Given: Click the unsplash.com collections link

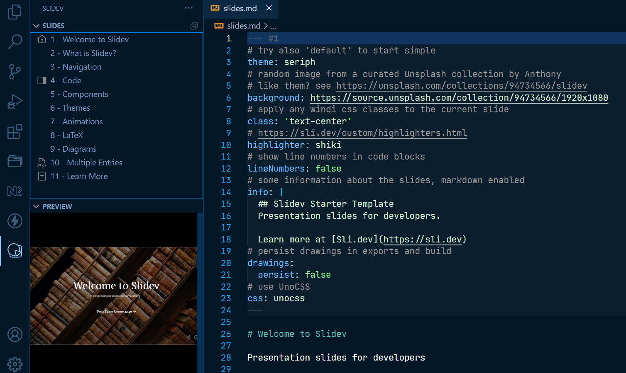Looking at the screenshot, I should 461,86.
